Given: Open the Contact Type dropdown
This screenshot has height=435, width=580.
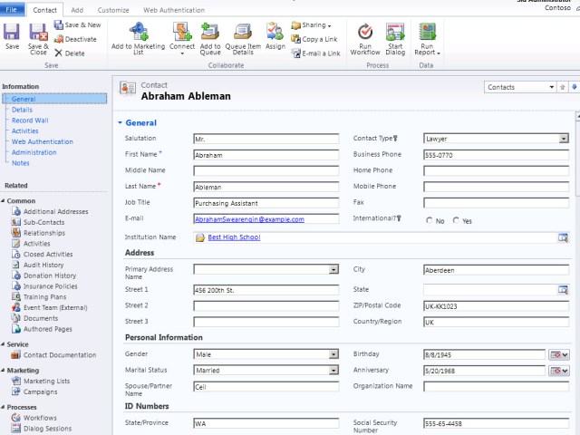Looking at the screenshot, I should coord(563,139).
